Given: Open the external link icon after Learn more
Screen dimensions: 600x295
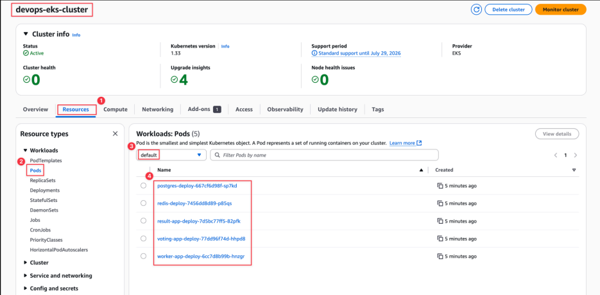Looking at the screenshot, I should click(x=420, y=143).
